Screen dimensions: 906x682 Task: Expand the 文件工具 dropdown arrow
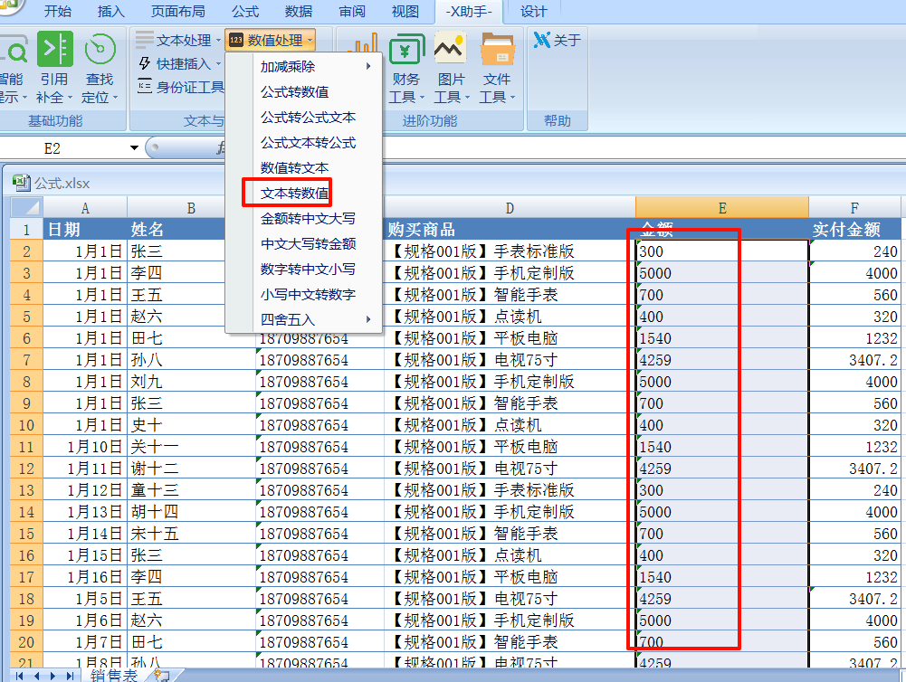coord(512,98)
